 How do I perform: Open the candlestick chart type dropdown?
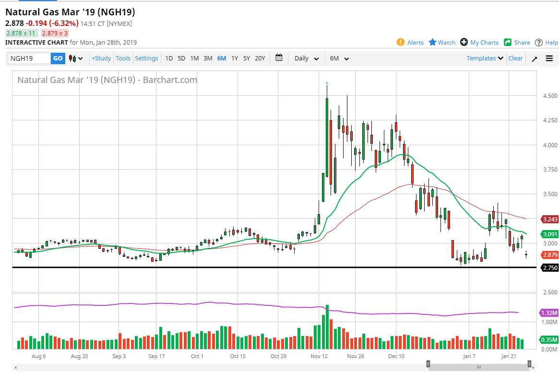(76, 58)
